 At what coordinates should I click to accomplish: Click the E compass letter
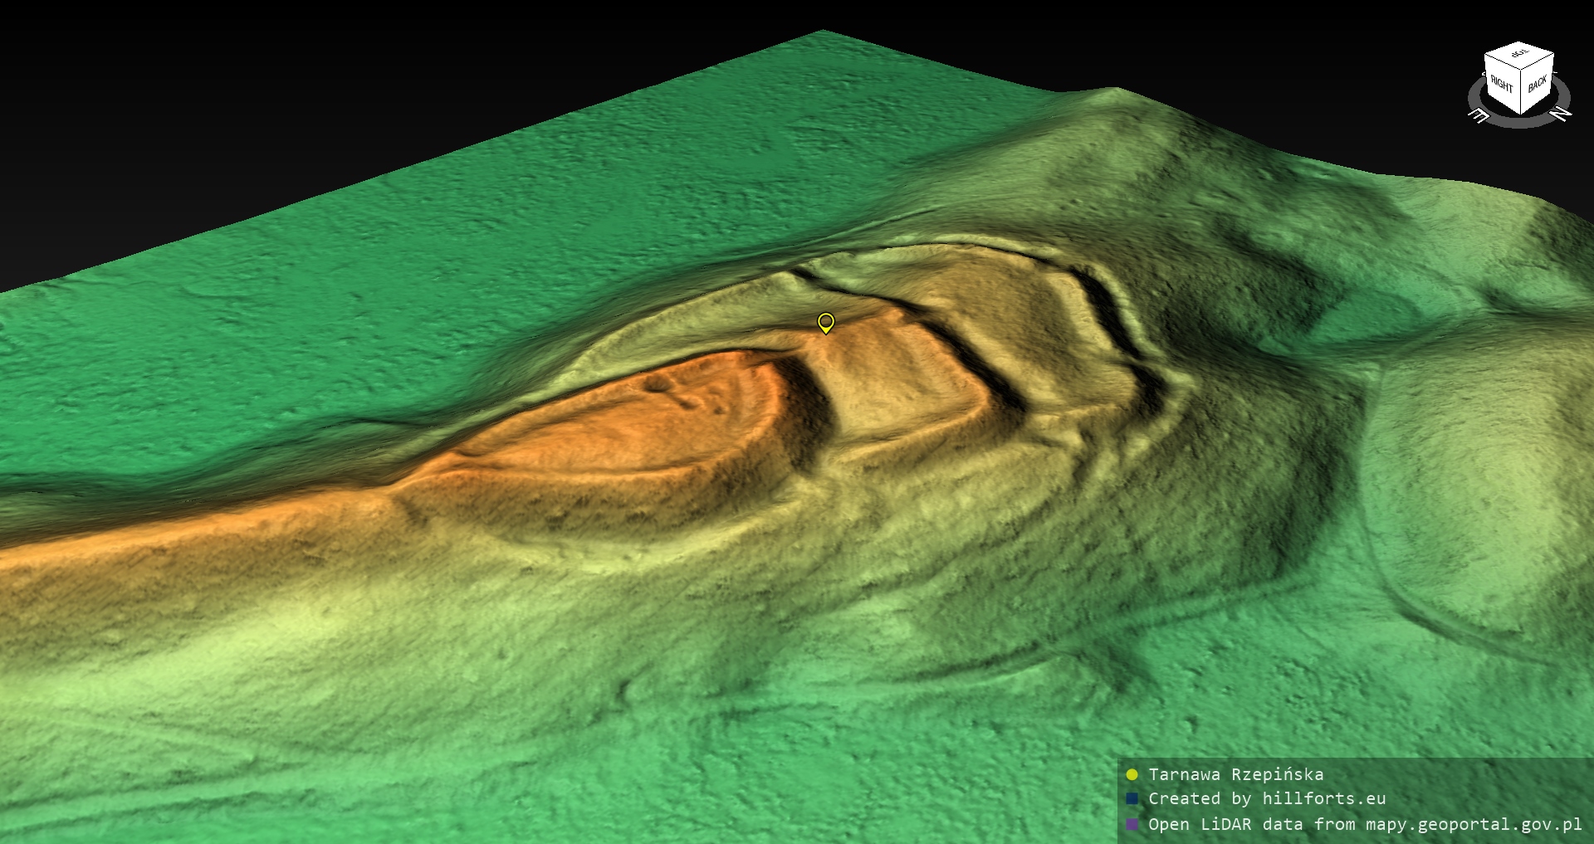point(1478,115)
